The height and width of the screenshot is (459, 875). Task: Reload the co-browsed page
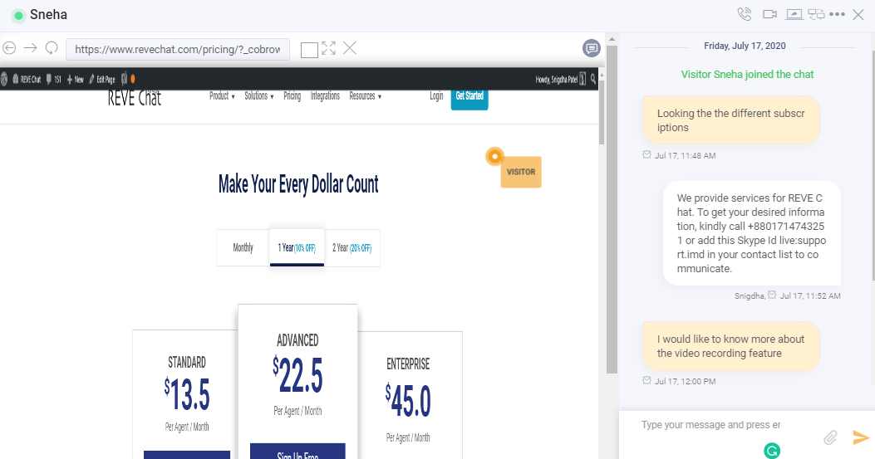coord(52,48)
